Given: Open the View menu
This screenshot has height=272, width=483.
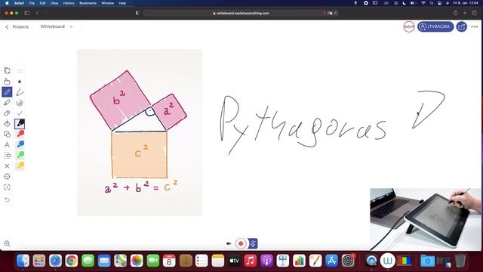Looking at the screenshot, I should point(54,3).
